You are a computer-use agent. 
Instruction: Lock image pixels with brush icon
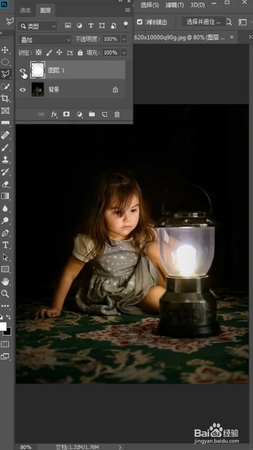[49, 53]
